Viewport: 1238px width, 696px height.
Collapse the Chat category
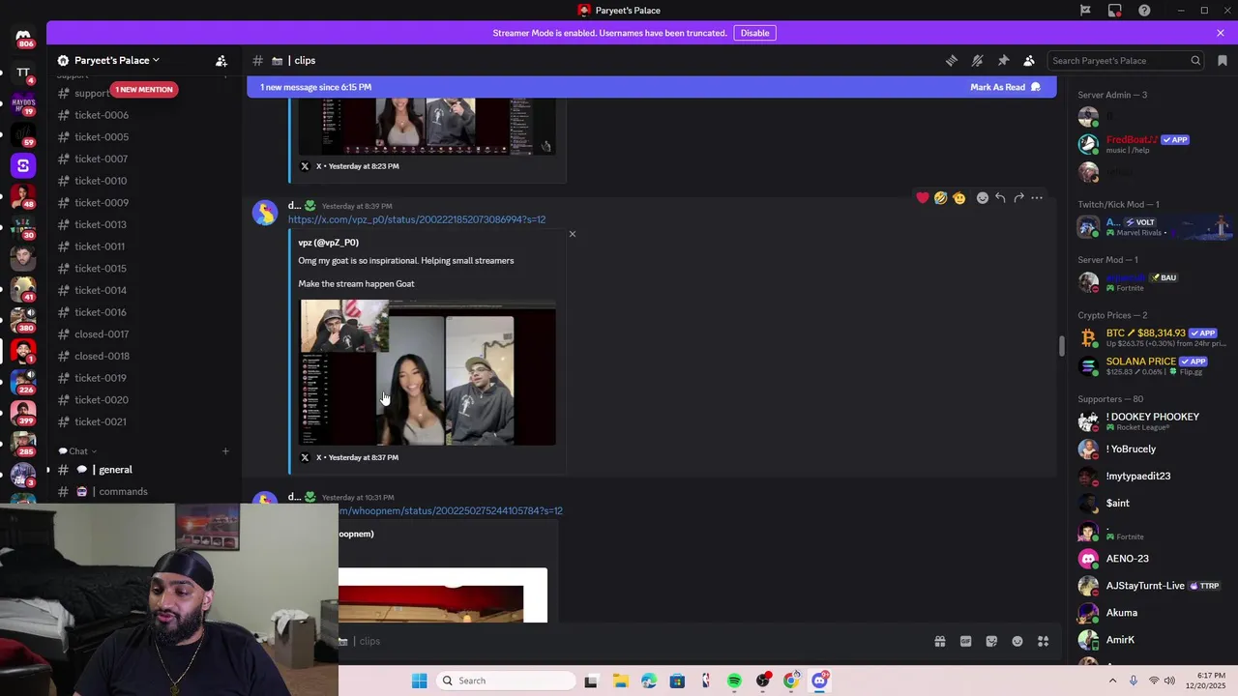pyautogui.click(x=77, y=451)
